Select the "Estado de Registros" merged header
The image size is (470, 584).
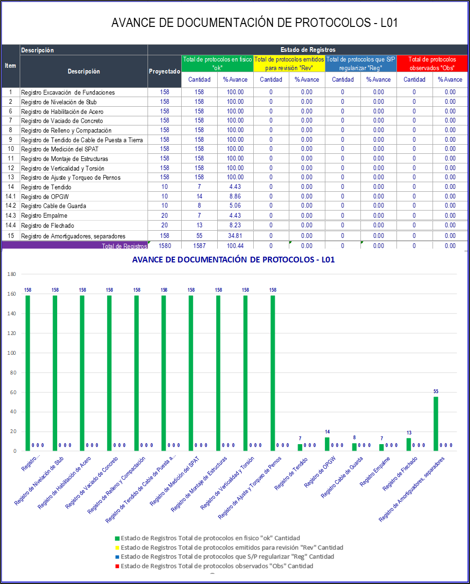pos(308,50)
